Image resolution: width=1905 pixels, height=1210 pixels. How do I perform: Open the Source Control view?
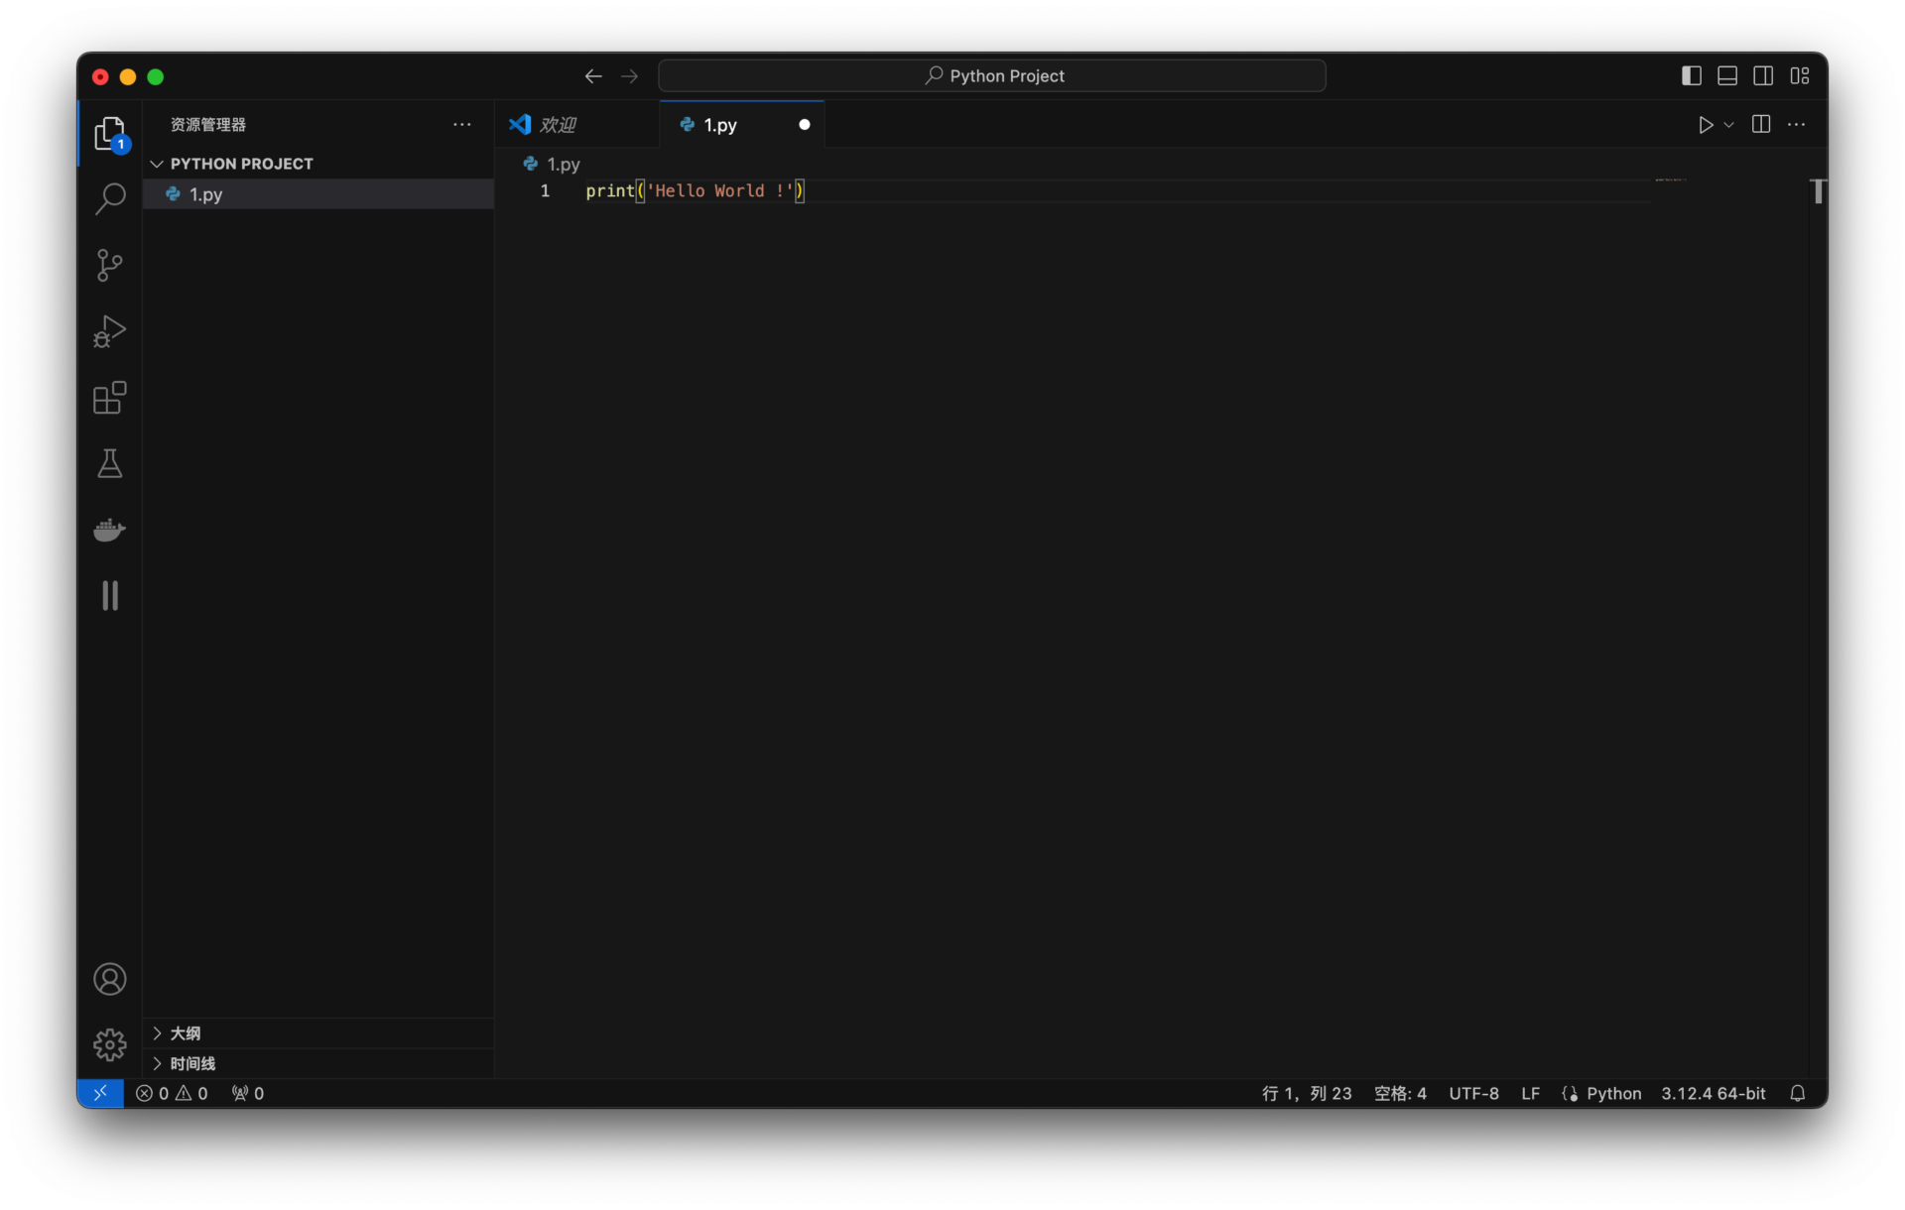tap(109, 265)
